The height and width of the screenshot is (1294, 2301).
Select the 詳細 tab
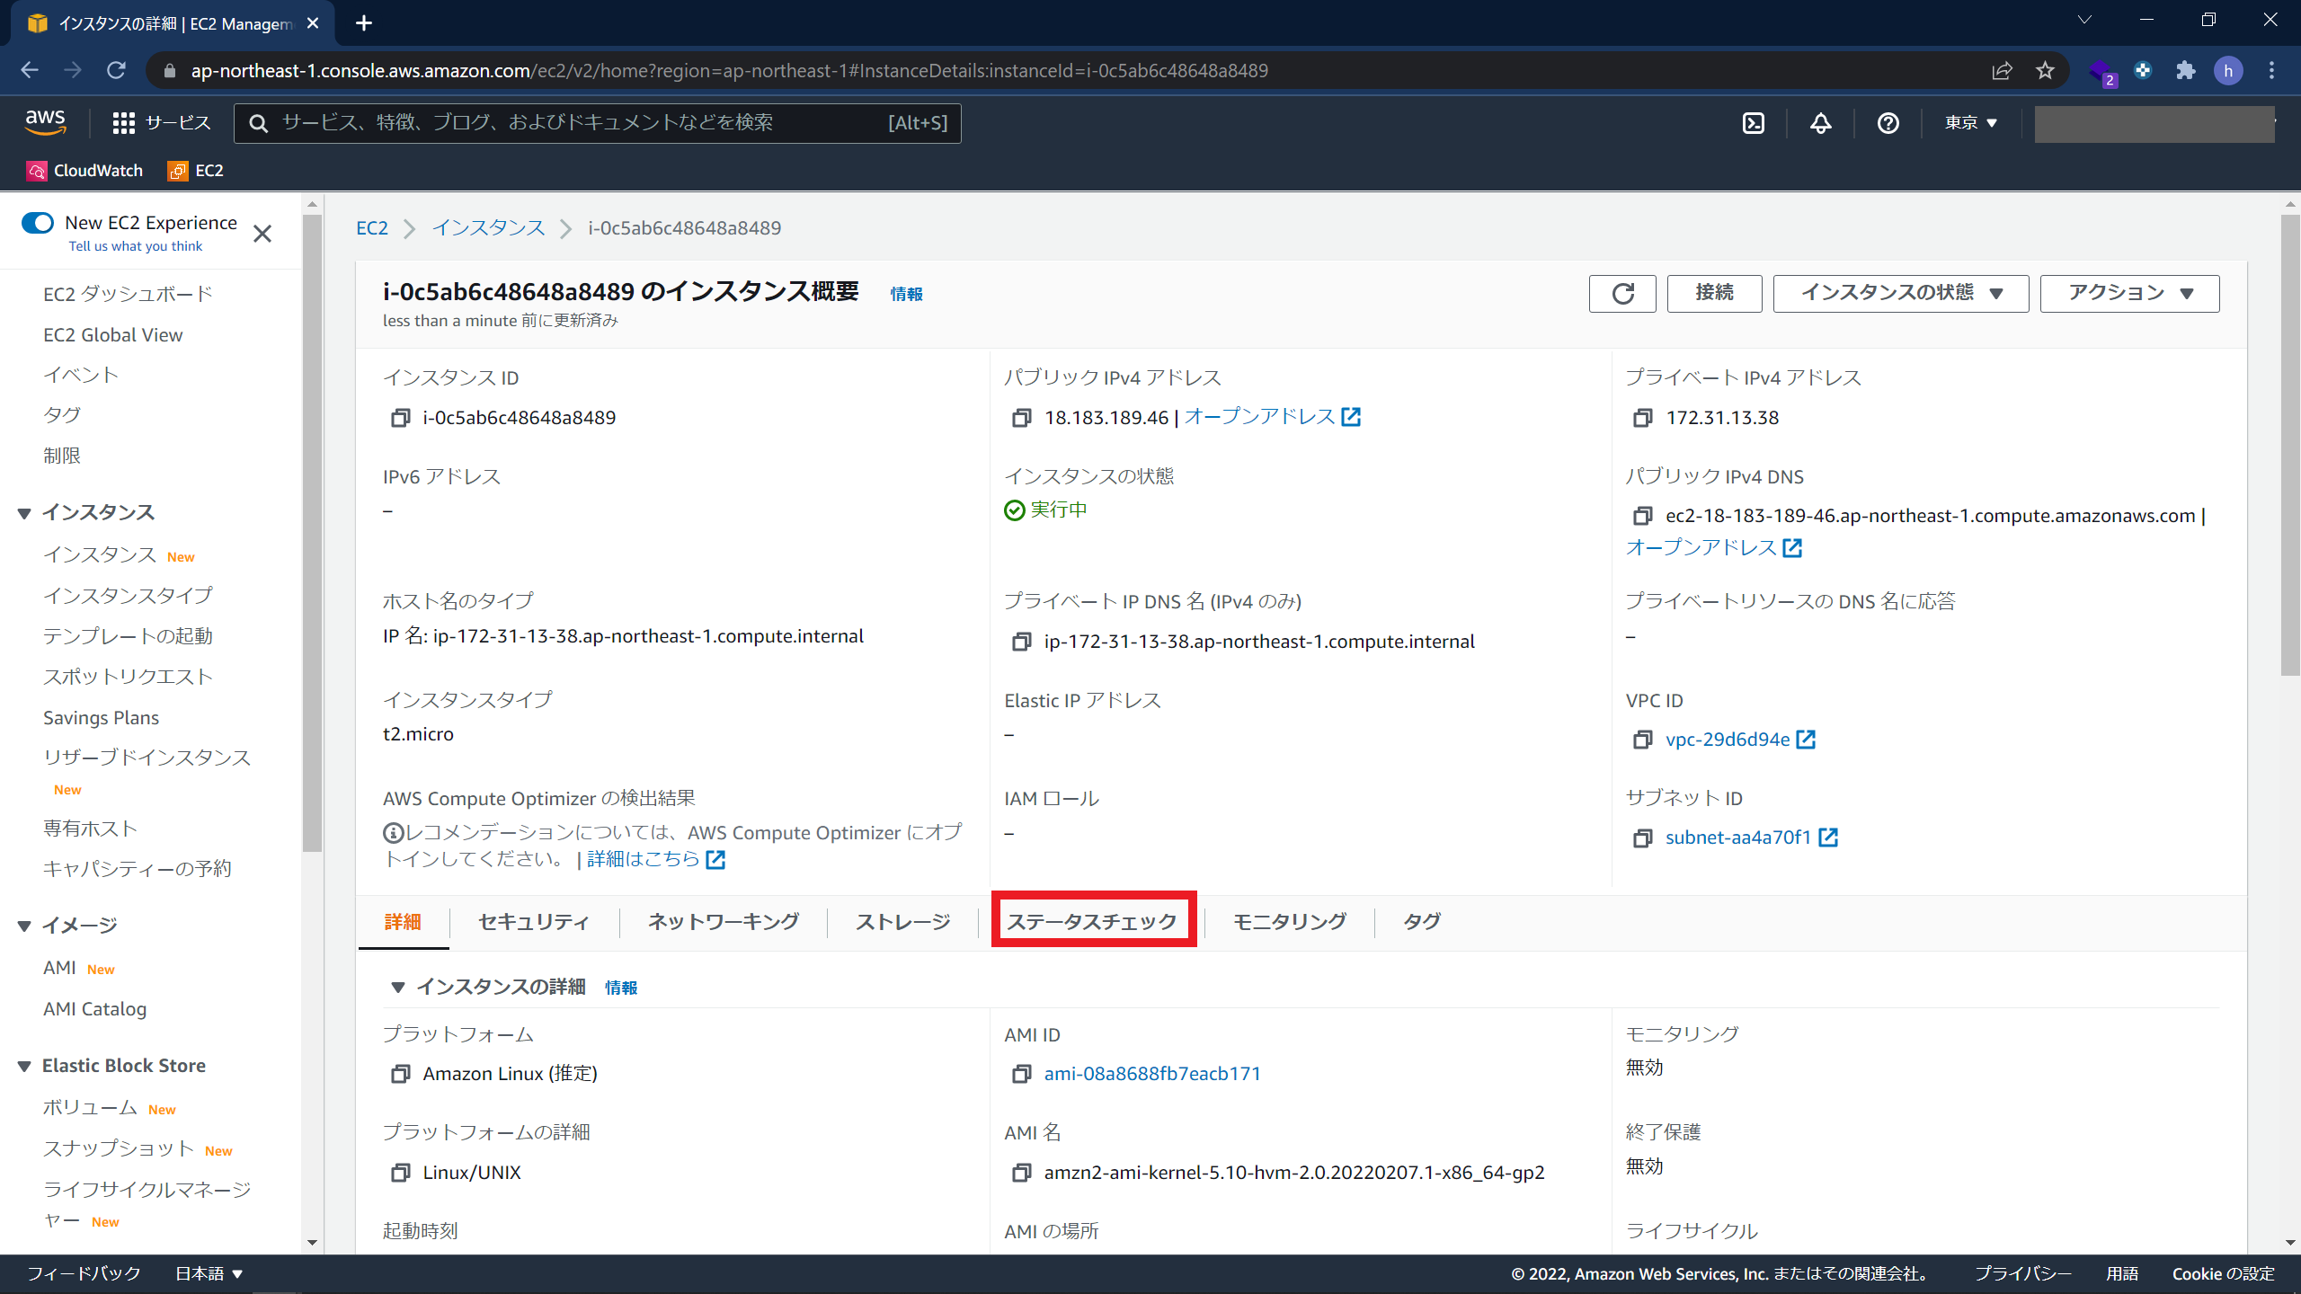(403, 922)
